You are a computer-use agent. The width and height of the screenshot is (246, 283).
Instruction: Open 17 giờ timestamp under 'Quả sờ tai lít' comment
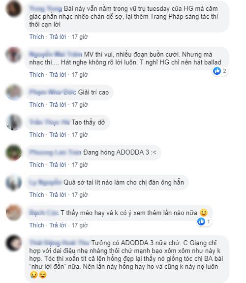(80, 195)
